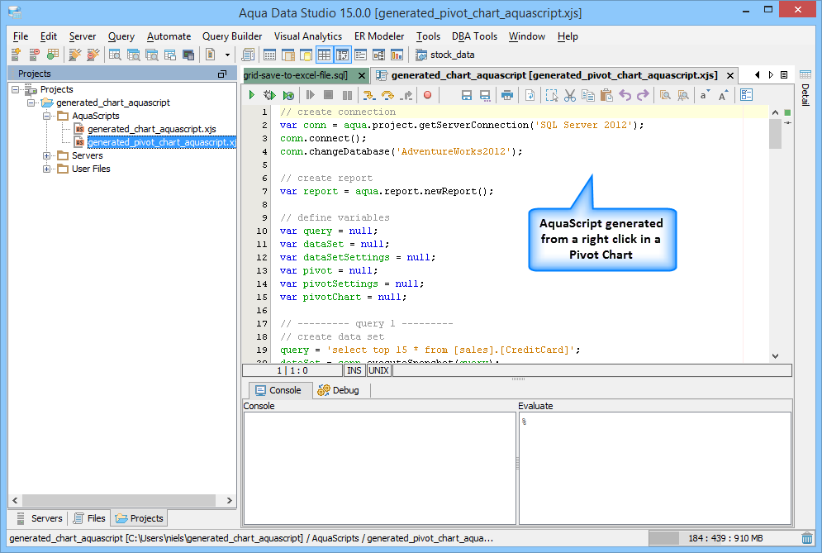Image resolution: width=822 pixels, height=553 pixels.
Task: Click the Print icon in editor toolbar
Action: (507, 95)
